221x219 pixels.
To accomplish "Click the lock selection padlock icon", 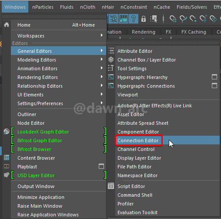I will coord(144,19).
